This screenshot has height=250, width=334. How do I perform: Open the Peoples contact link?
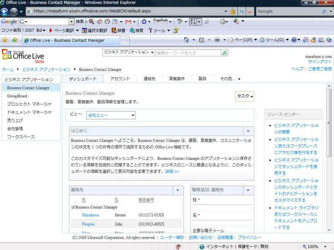pyautogui.click(x=88, y=224)
